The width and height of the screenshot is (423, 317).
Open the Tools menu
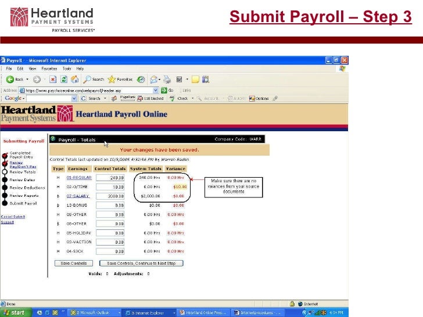click(x=67, y=69)
